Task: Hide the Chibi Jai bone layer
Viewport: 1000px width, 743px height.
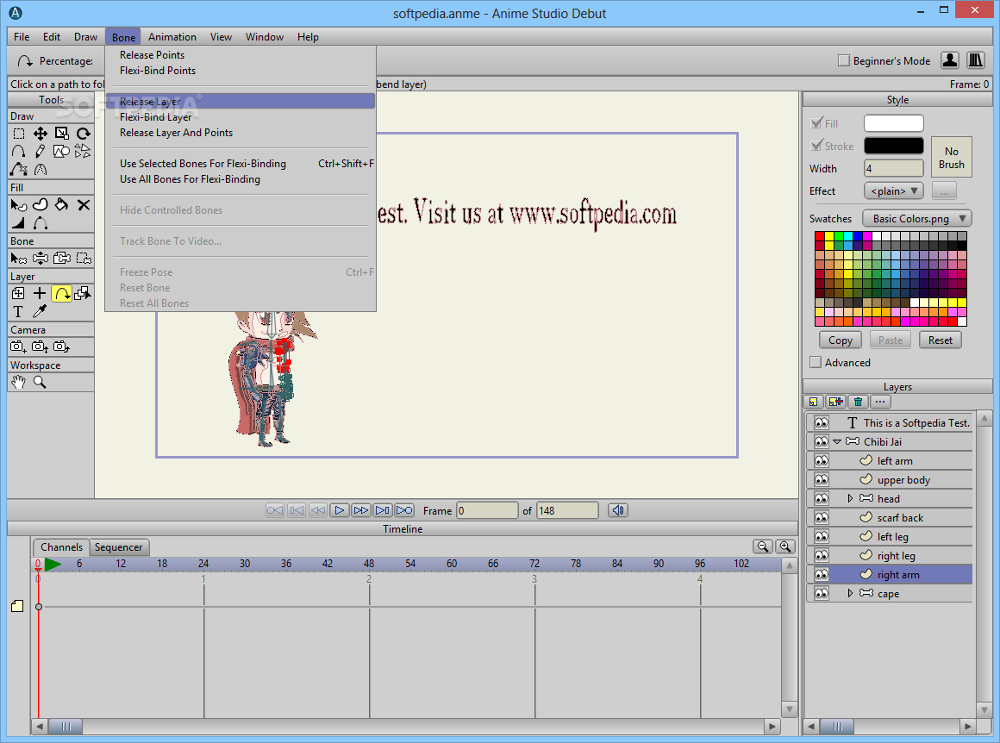Action: pyautogui.click(x=822, y=441)
